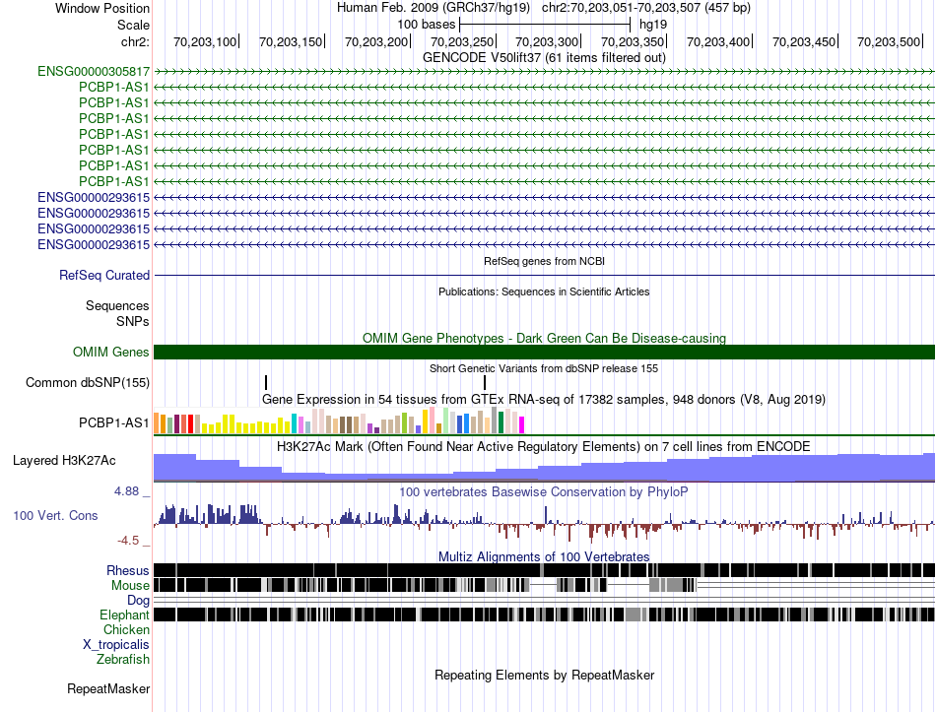
Task: Open 100 vertebrates PhyloP conservation title
Action: [x=544, y=491]
